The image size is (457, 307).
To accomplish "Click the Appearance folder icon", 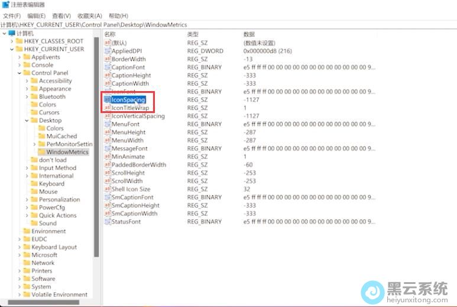I will [34, 88].
